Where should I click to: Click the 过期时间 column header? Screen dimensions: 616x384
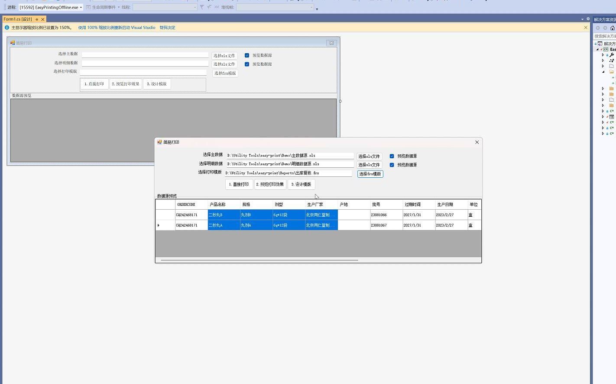(419, 205)
